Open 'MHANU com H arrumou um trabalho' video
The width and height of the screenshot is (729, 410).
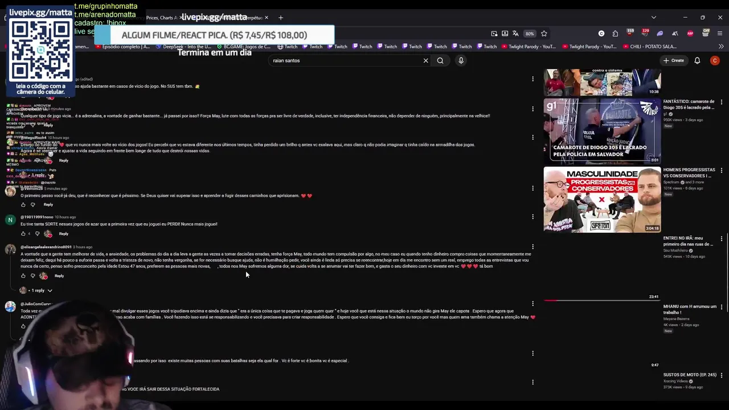pos(690,309)
